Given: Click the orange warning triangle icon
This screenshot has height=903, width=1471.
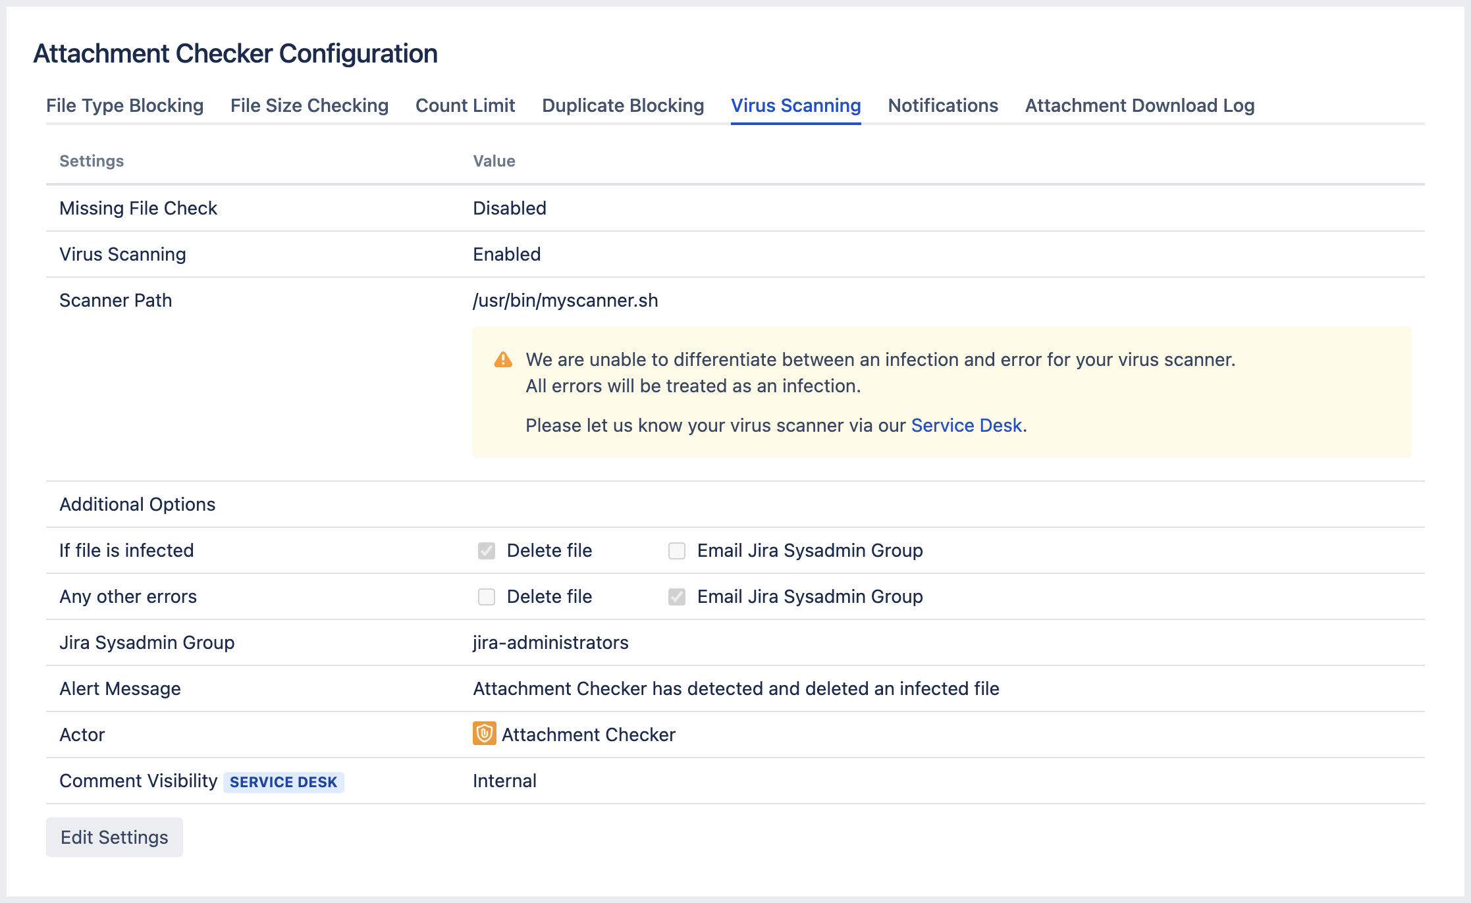Looking at the screenshot, I should click(503, 359).
